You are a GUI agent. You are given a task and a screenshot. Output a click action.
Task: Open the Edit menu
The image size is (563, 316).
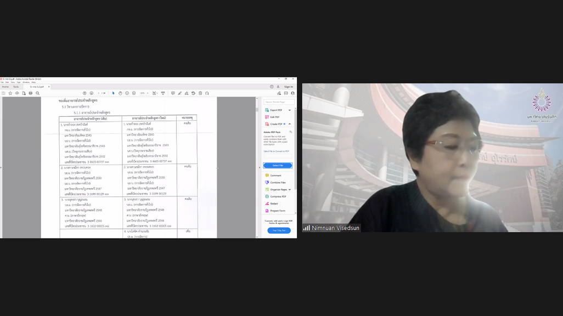[7, 82]
